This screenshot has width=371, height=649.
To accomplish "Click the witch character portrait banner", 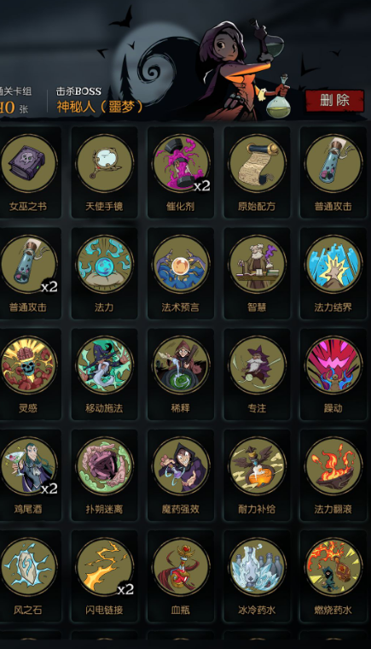I will (242, 68).
